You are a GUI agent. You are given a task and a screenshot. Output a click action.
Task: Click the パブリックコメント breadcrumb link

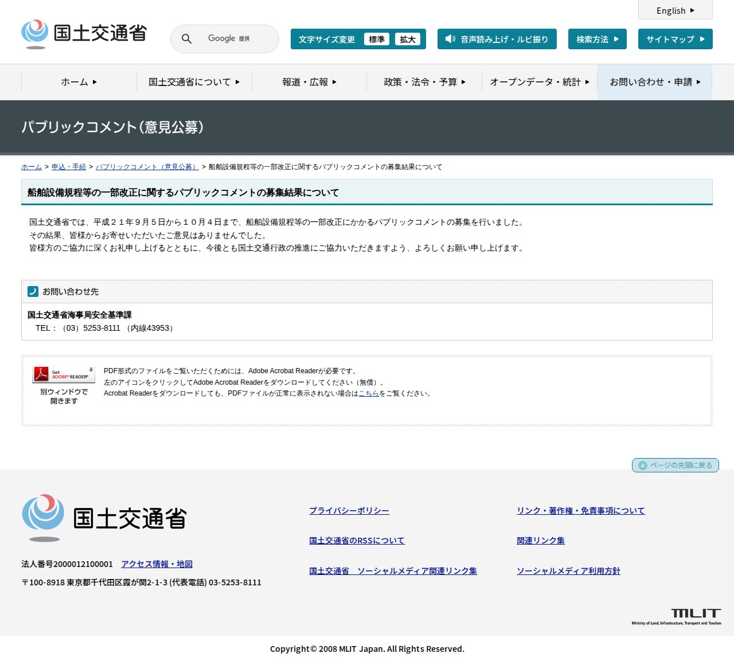click(x=147, y=167)
